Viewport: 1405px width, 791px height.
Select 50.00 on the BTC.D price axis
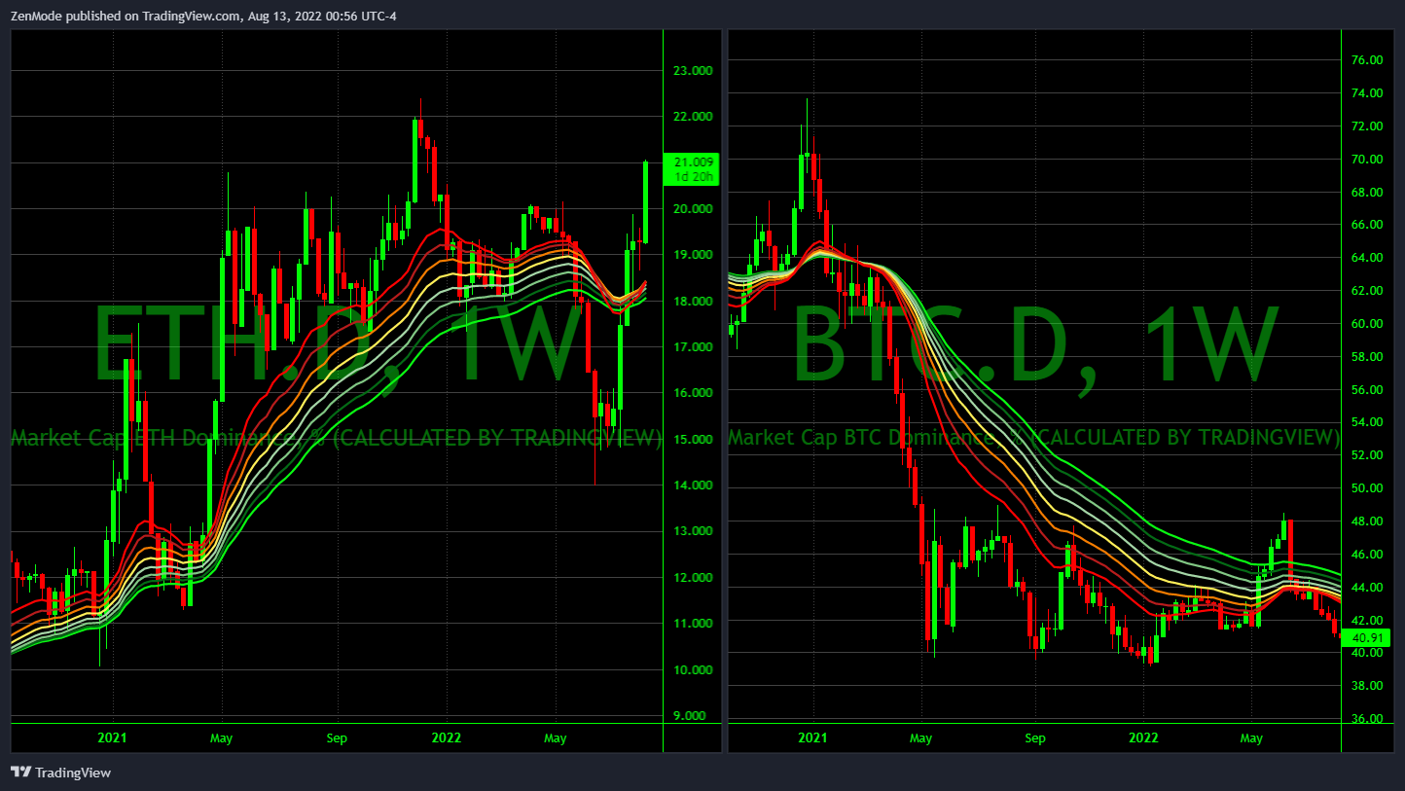pos(1368,487)
